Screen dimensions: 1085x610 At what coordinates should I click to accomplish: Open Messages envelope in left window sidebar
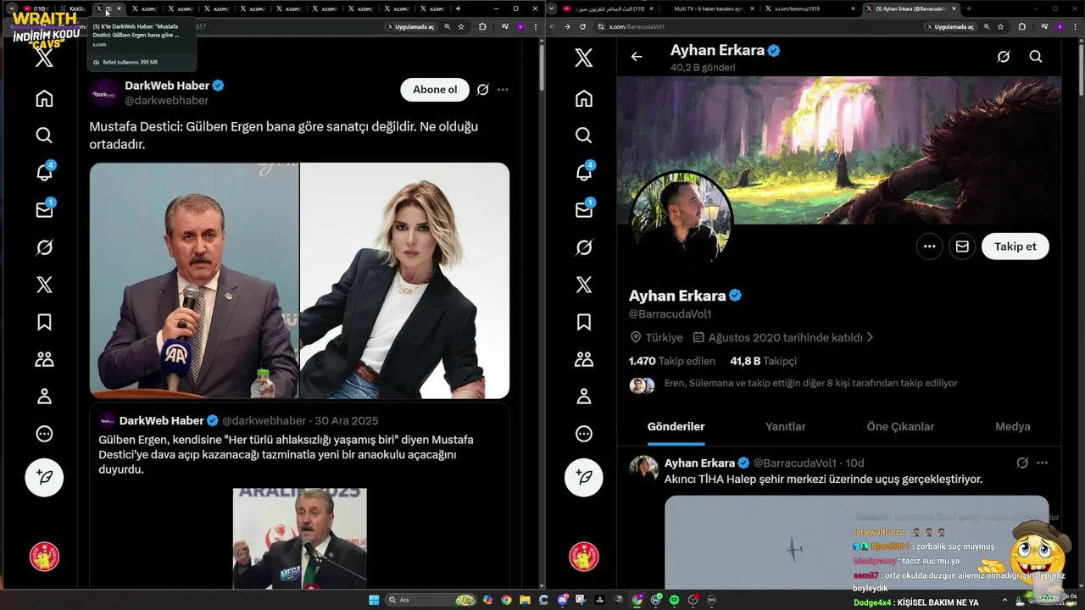tap(44, 209)
